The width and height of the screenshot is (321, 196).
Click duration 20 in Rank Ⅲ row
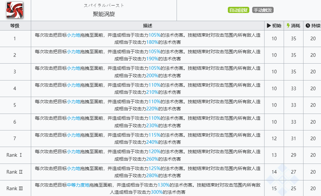313,189
